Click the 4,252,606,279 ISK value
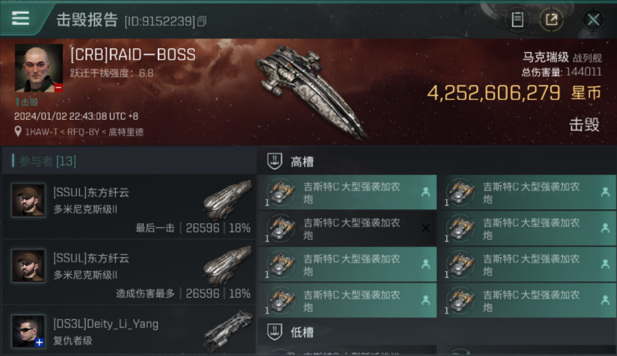The width and height of the screenshot is (617, 356). coord(494,93)
